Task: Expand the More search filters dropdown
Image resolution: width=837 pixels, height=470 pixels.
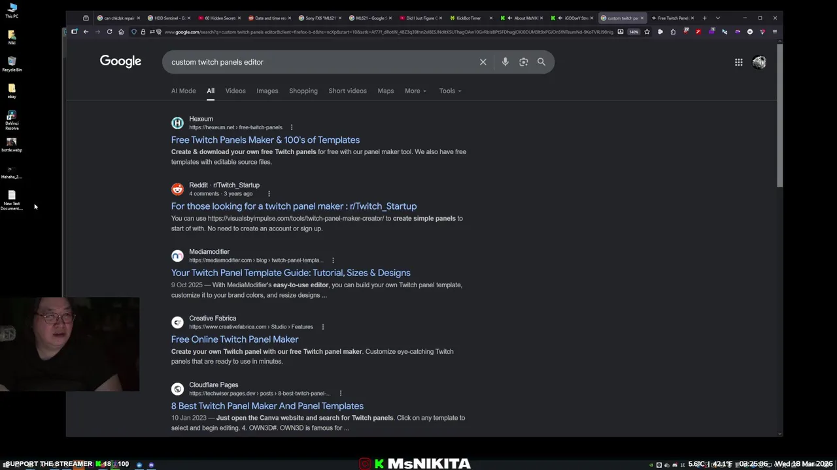Action: pos(415,91)
